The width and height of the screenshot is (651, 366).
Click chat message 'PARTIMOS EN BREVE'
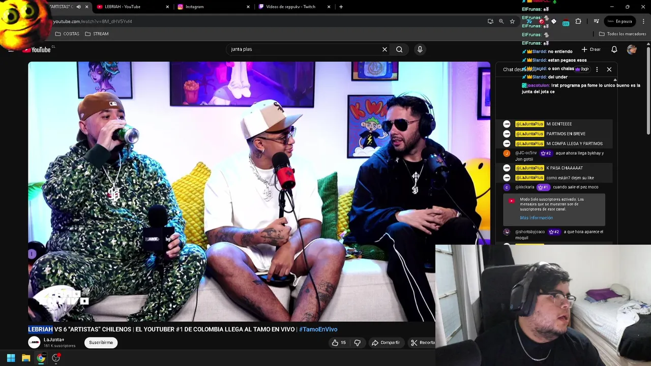pos(566,134)
